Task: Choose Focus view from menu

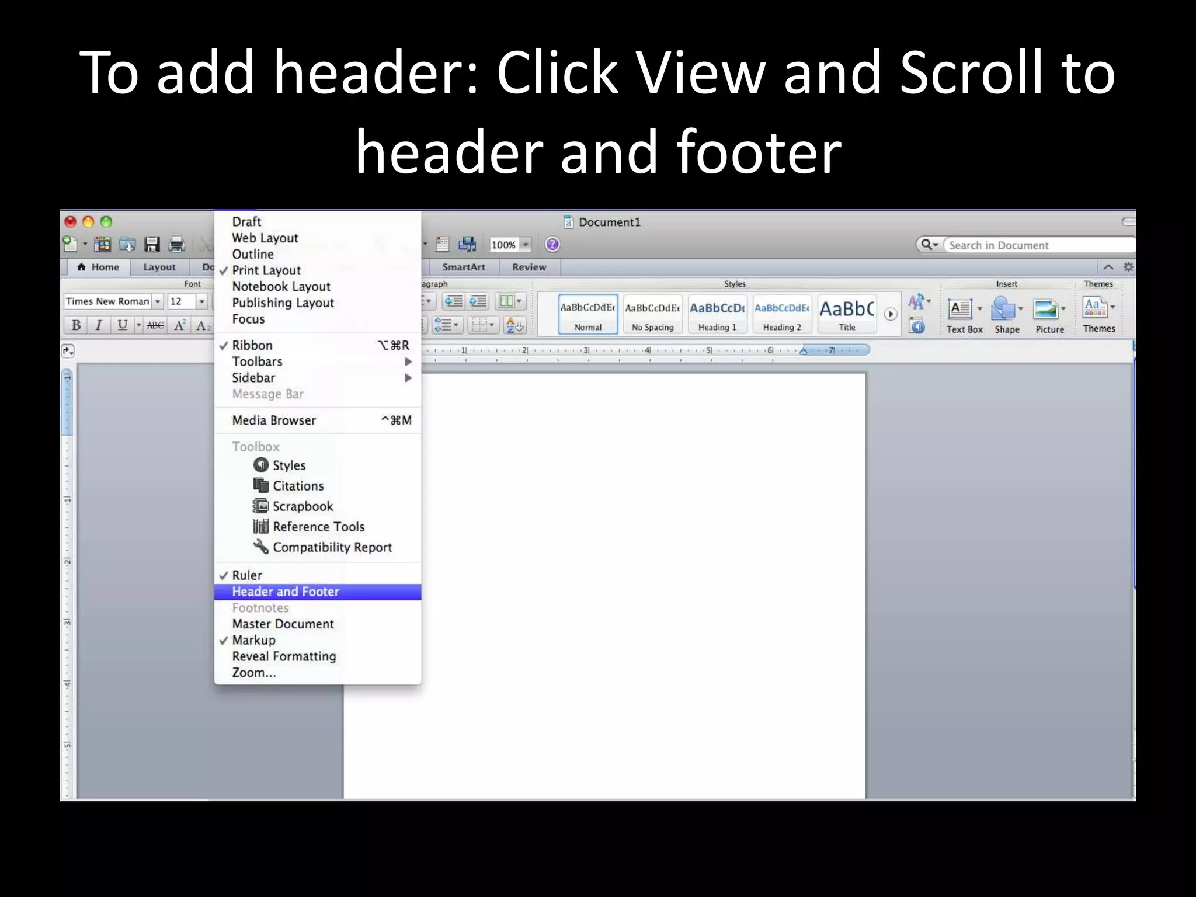Action: (x=318, y=319)
